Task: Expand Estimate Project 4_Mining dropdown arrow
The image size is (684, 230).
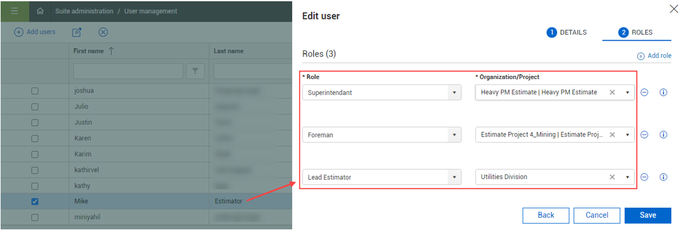Action: pos(627,134)
